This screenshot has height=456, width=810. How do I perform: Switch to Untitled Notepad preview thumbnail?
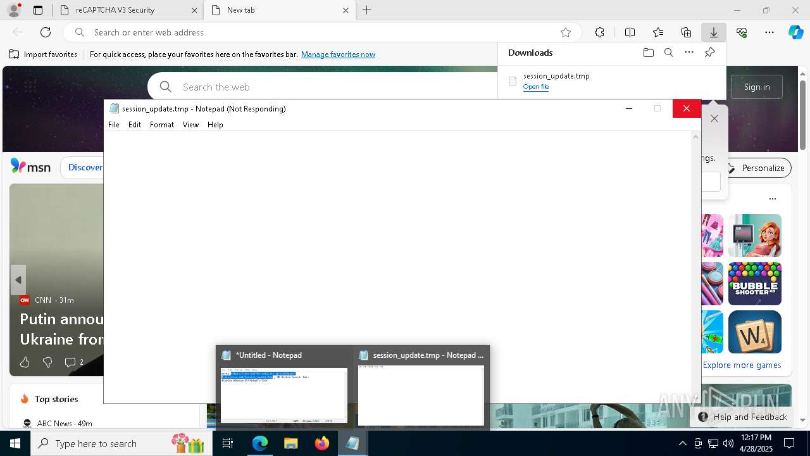point(284,388)
